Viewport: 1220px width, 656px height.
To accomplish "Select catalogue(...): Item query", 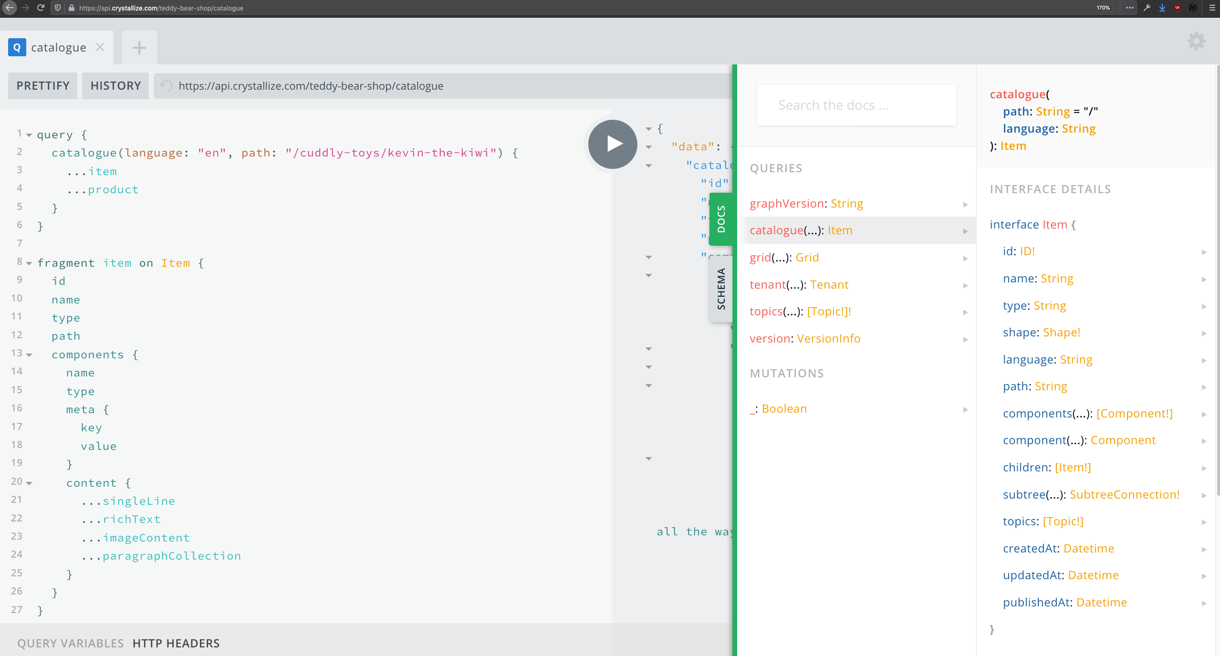I will pyautogui.click(x=856, y=230).
